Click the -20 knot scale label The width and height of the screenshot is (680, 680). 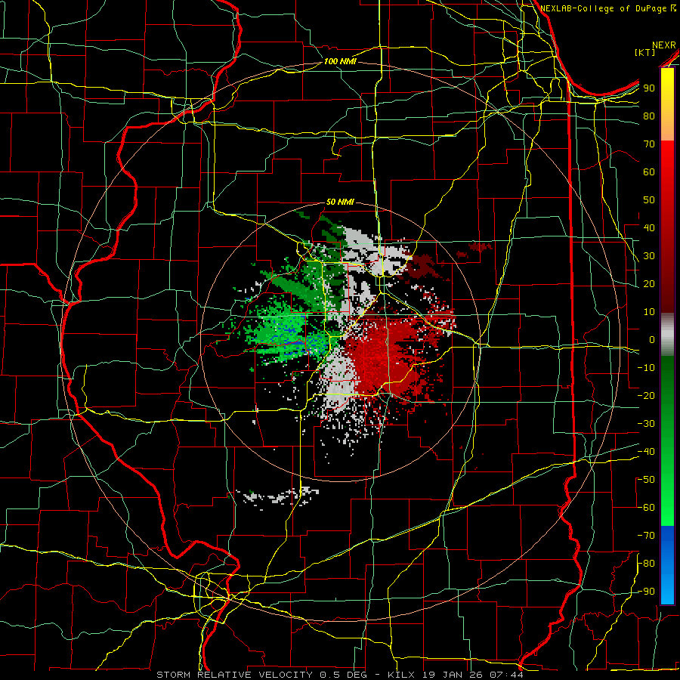(x=647, y=395)
